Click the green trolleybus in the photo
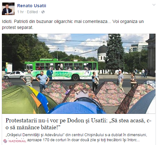 61,70
